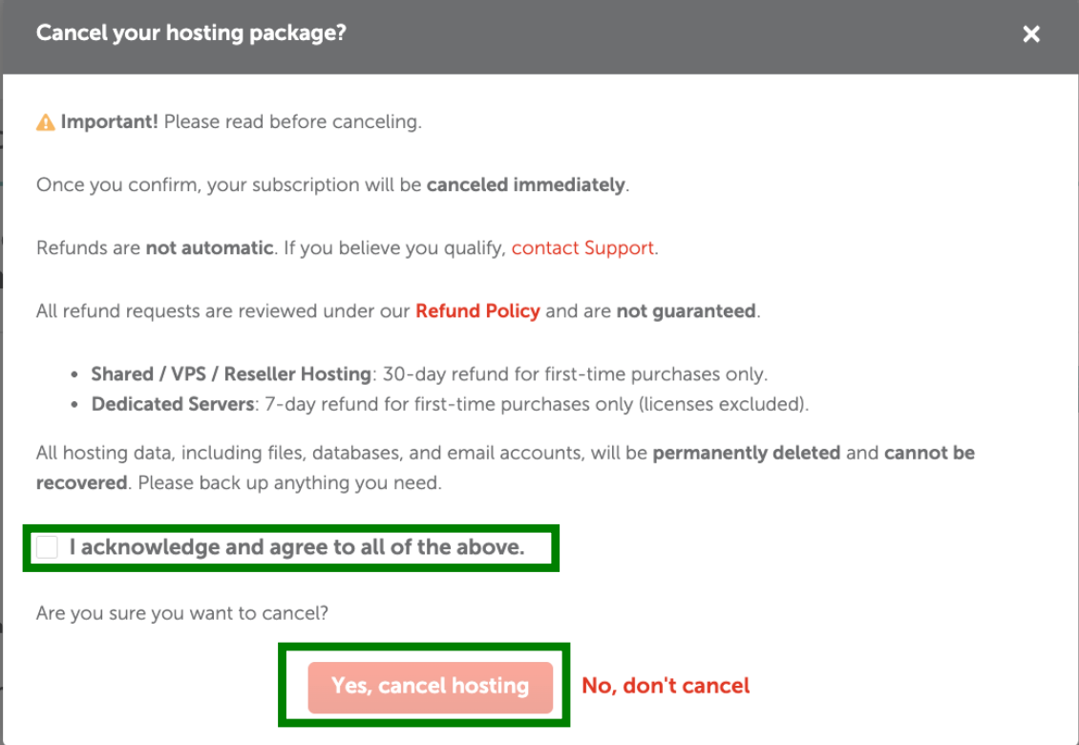Open the Refund Policy link
Viewport: 1079px width, 745px height.
477,311
